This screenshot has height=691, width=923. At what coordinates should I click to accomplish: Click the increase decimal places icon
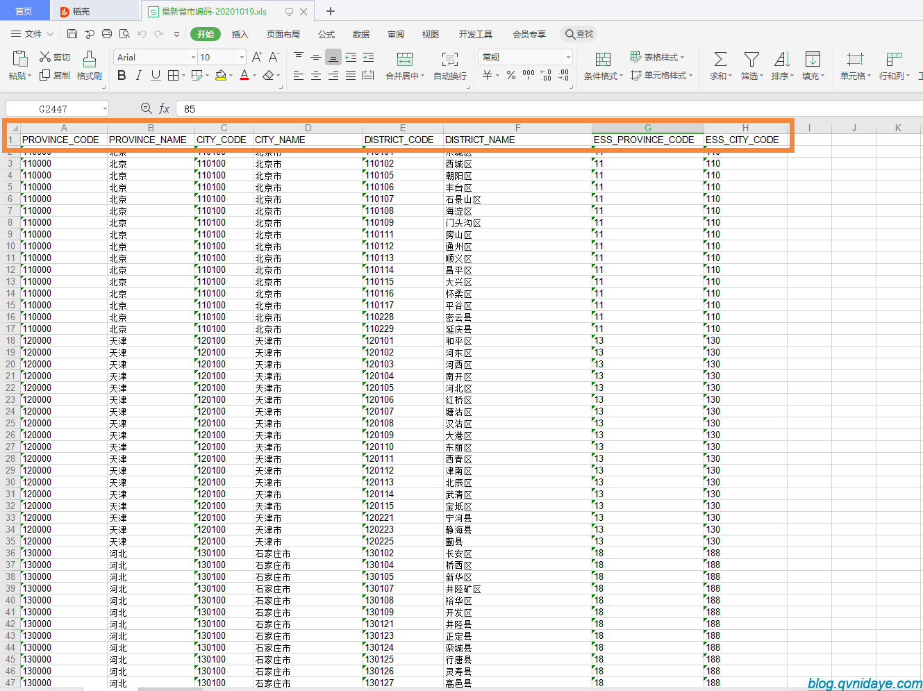[x=546, y=75]
